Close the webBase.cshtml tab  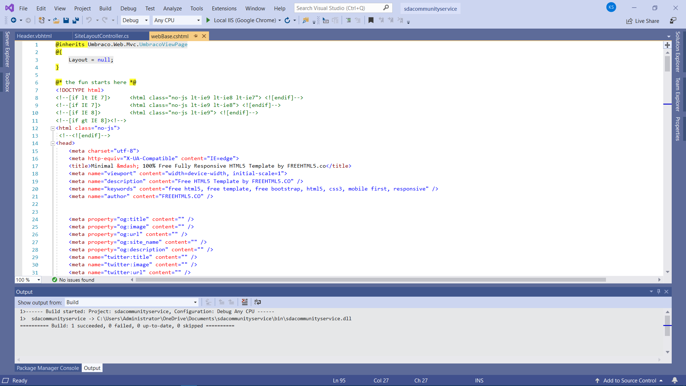coord(204,36)
